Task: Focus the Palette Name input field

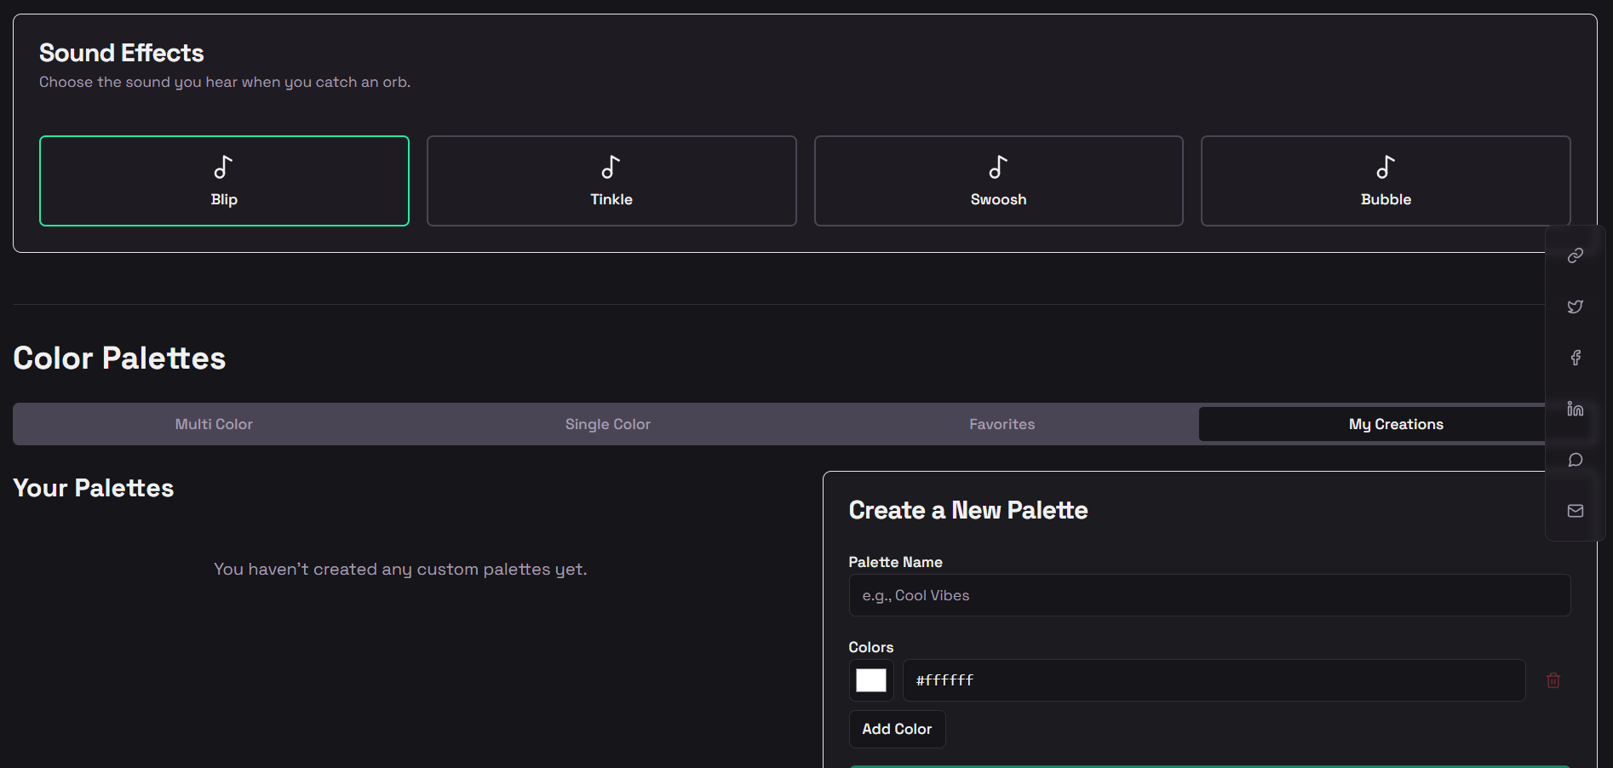Action: (1209, 595)
